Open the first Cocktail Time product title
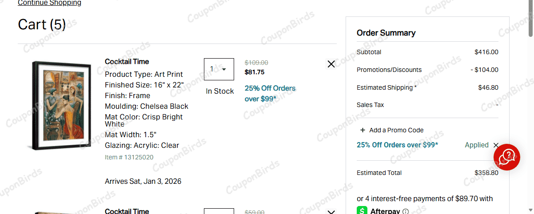 127,62
